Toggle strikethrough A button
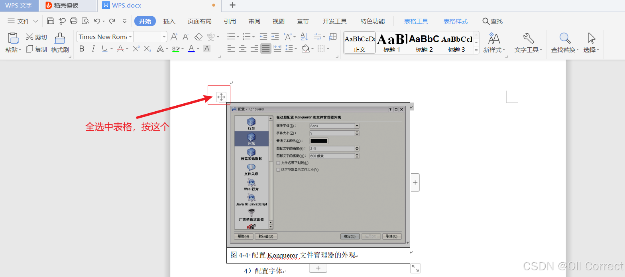Viewport: 625px width, 277px height. [120, 49]
